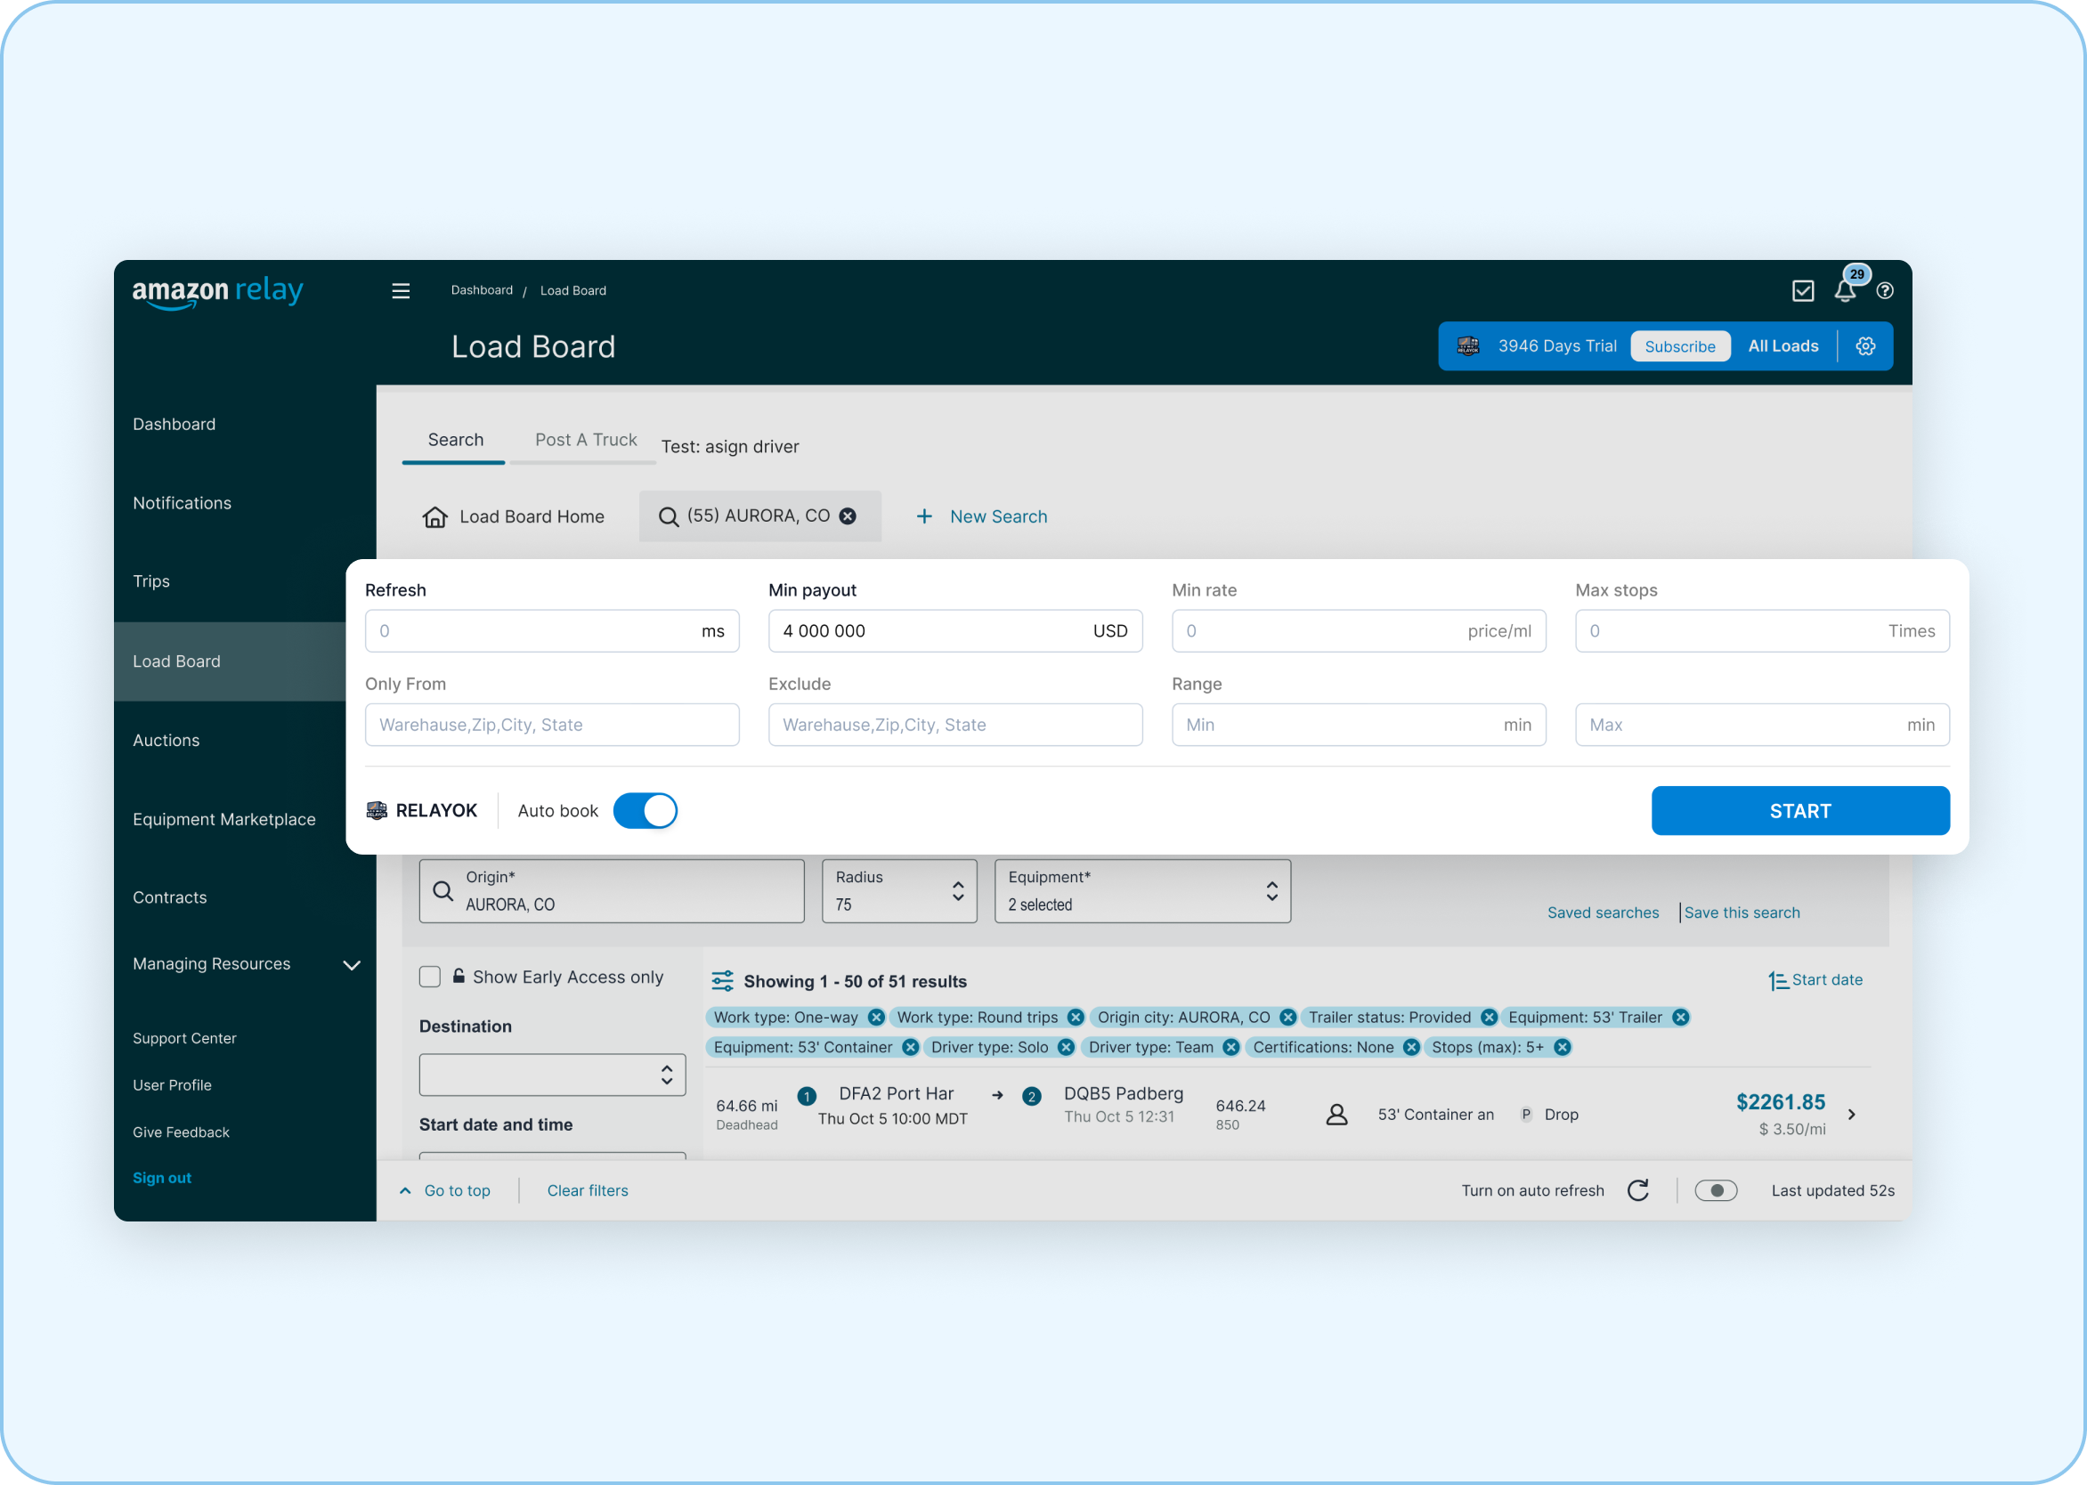Image resolution: width=2087 pixels, height=1485 pixels.
Task: Click the Subscribe button
Action: 1677,345
